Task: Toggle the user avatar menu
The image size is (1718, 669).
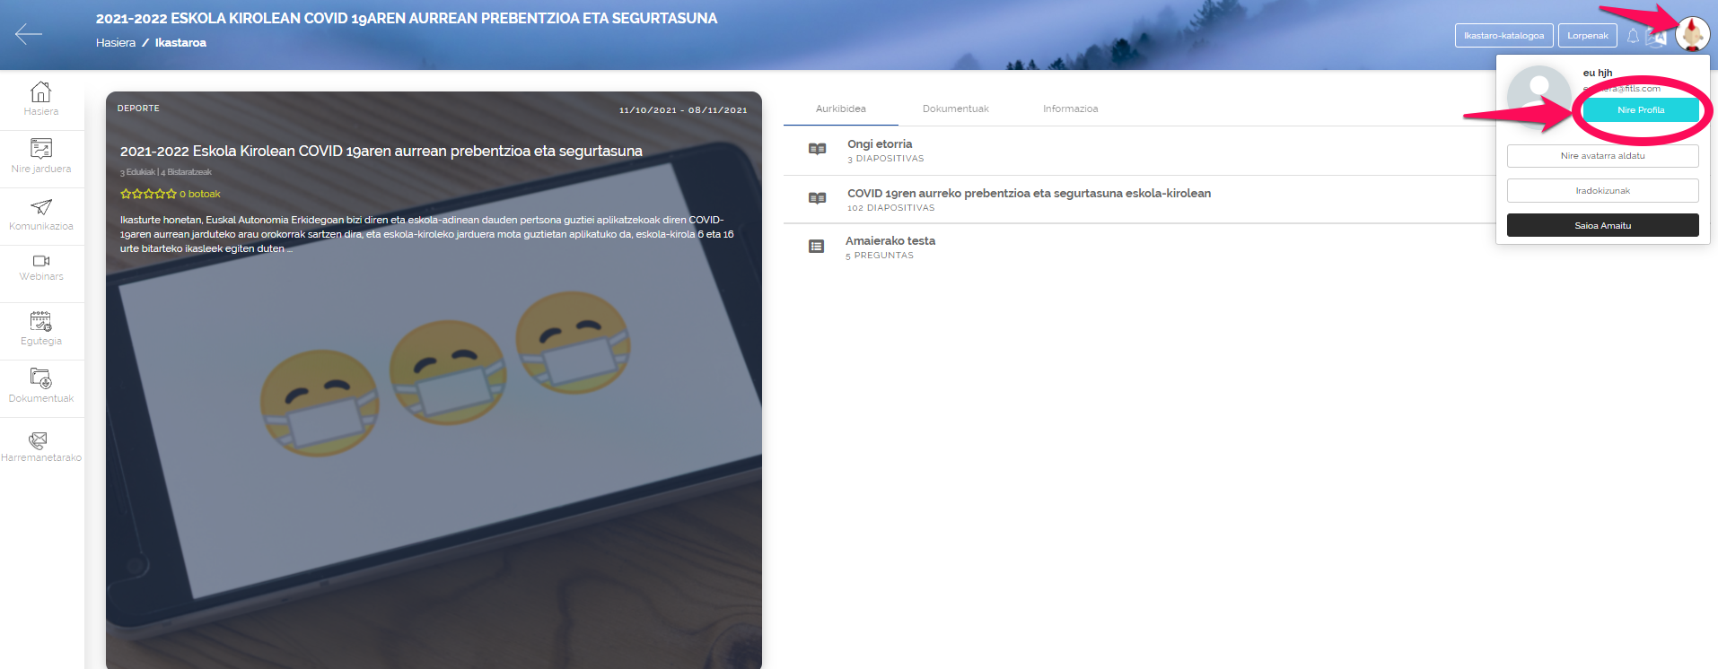Action: tap(1692, 34)
